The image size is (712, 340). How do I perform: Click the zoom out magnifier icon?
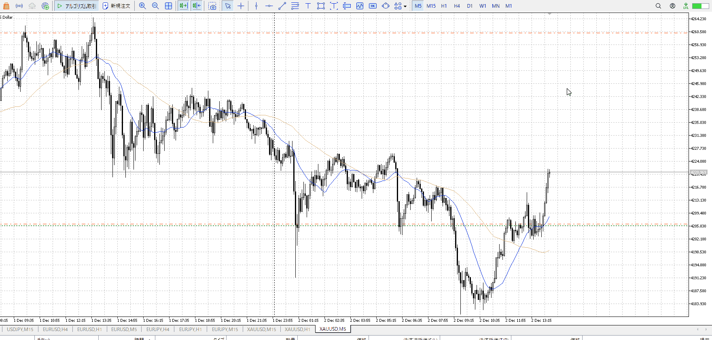(x=155, y=6)
